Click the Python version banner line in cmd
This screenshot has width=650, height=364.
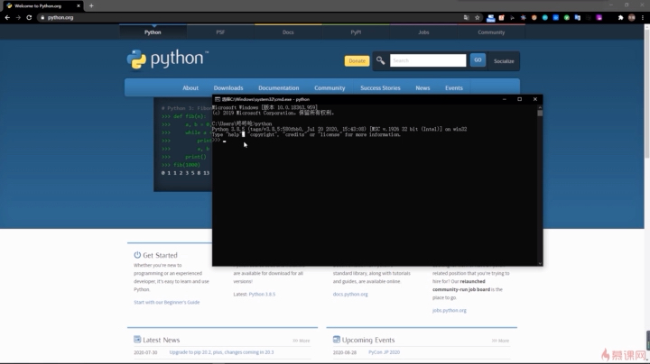coord(339,129)
